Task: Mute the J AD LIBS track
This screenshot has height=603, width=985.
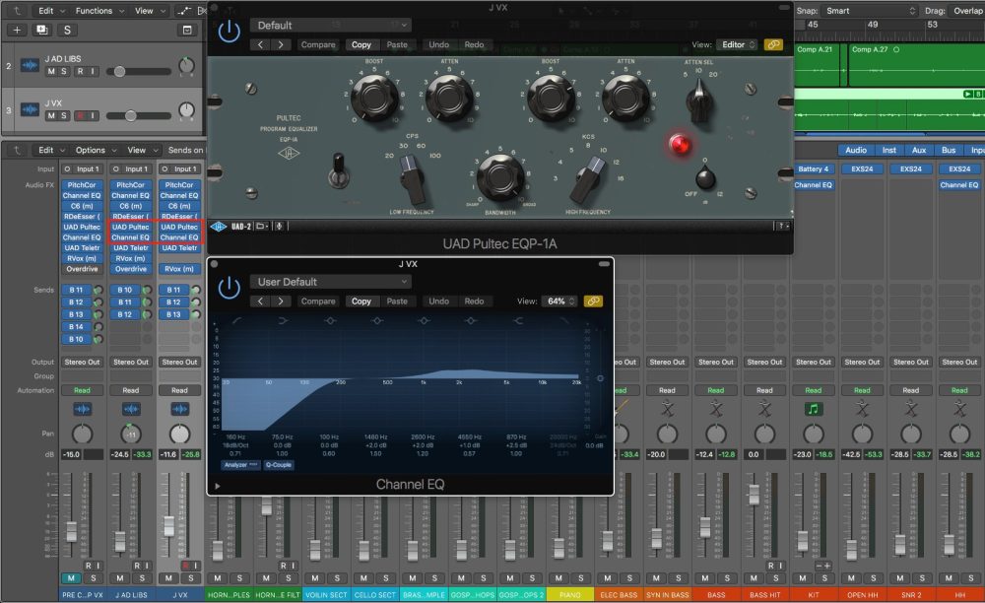Action: (x=52, y=72)
